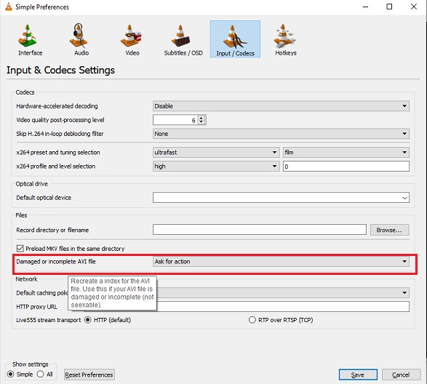The height and width of the screenshot is (384, 427).
Task: Click the 'Input & Codecs Settings' heading
Action: pos(60,70)
